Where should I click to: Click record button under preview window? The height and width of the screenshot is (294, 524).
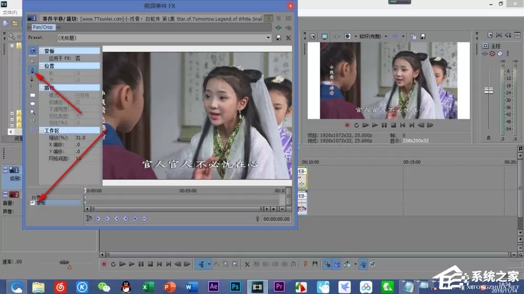tap(347, 125)
